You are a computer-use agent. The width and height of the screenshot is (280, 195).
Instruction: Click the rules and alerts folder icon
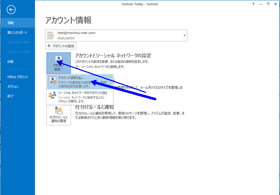(59, 111)
